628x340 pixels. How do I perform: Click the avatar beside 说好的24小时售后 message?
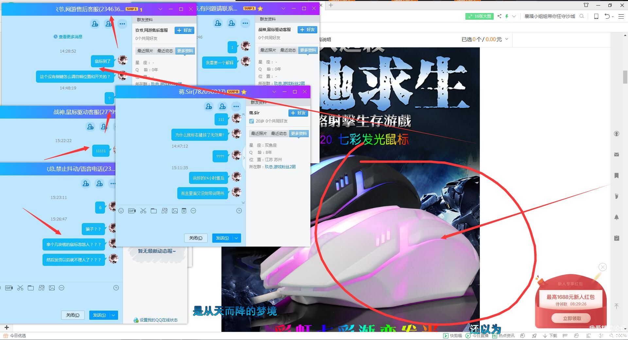[236, 177]
